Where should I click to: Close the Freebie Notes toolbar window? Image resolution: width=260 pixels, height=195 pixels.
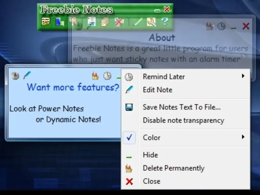pyautogui.click(x=167, y=9)
